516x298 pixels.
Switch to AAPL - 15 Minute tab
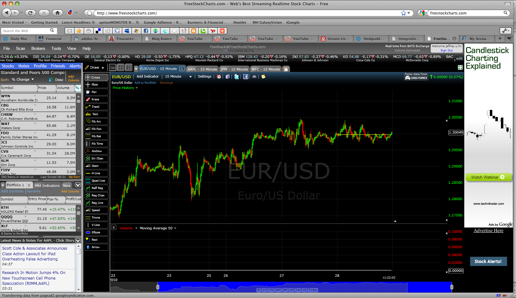[x=202, y=69]
